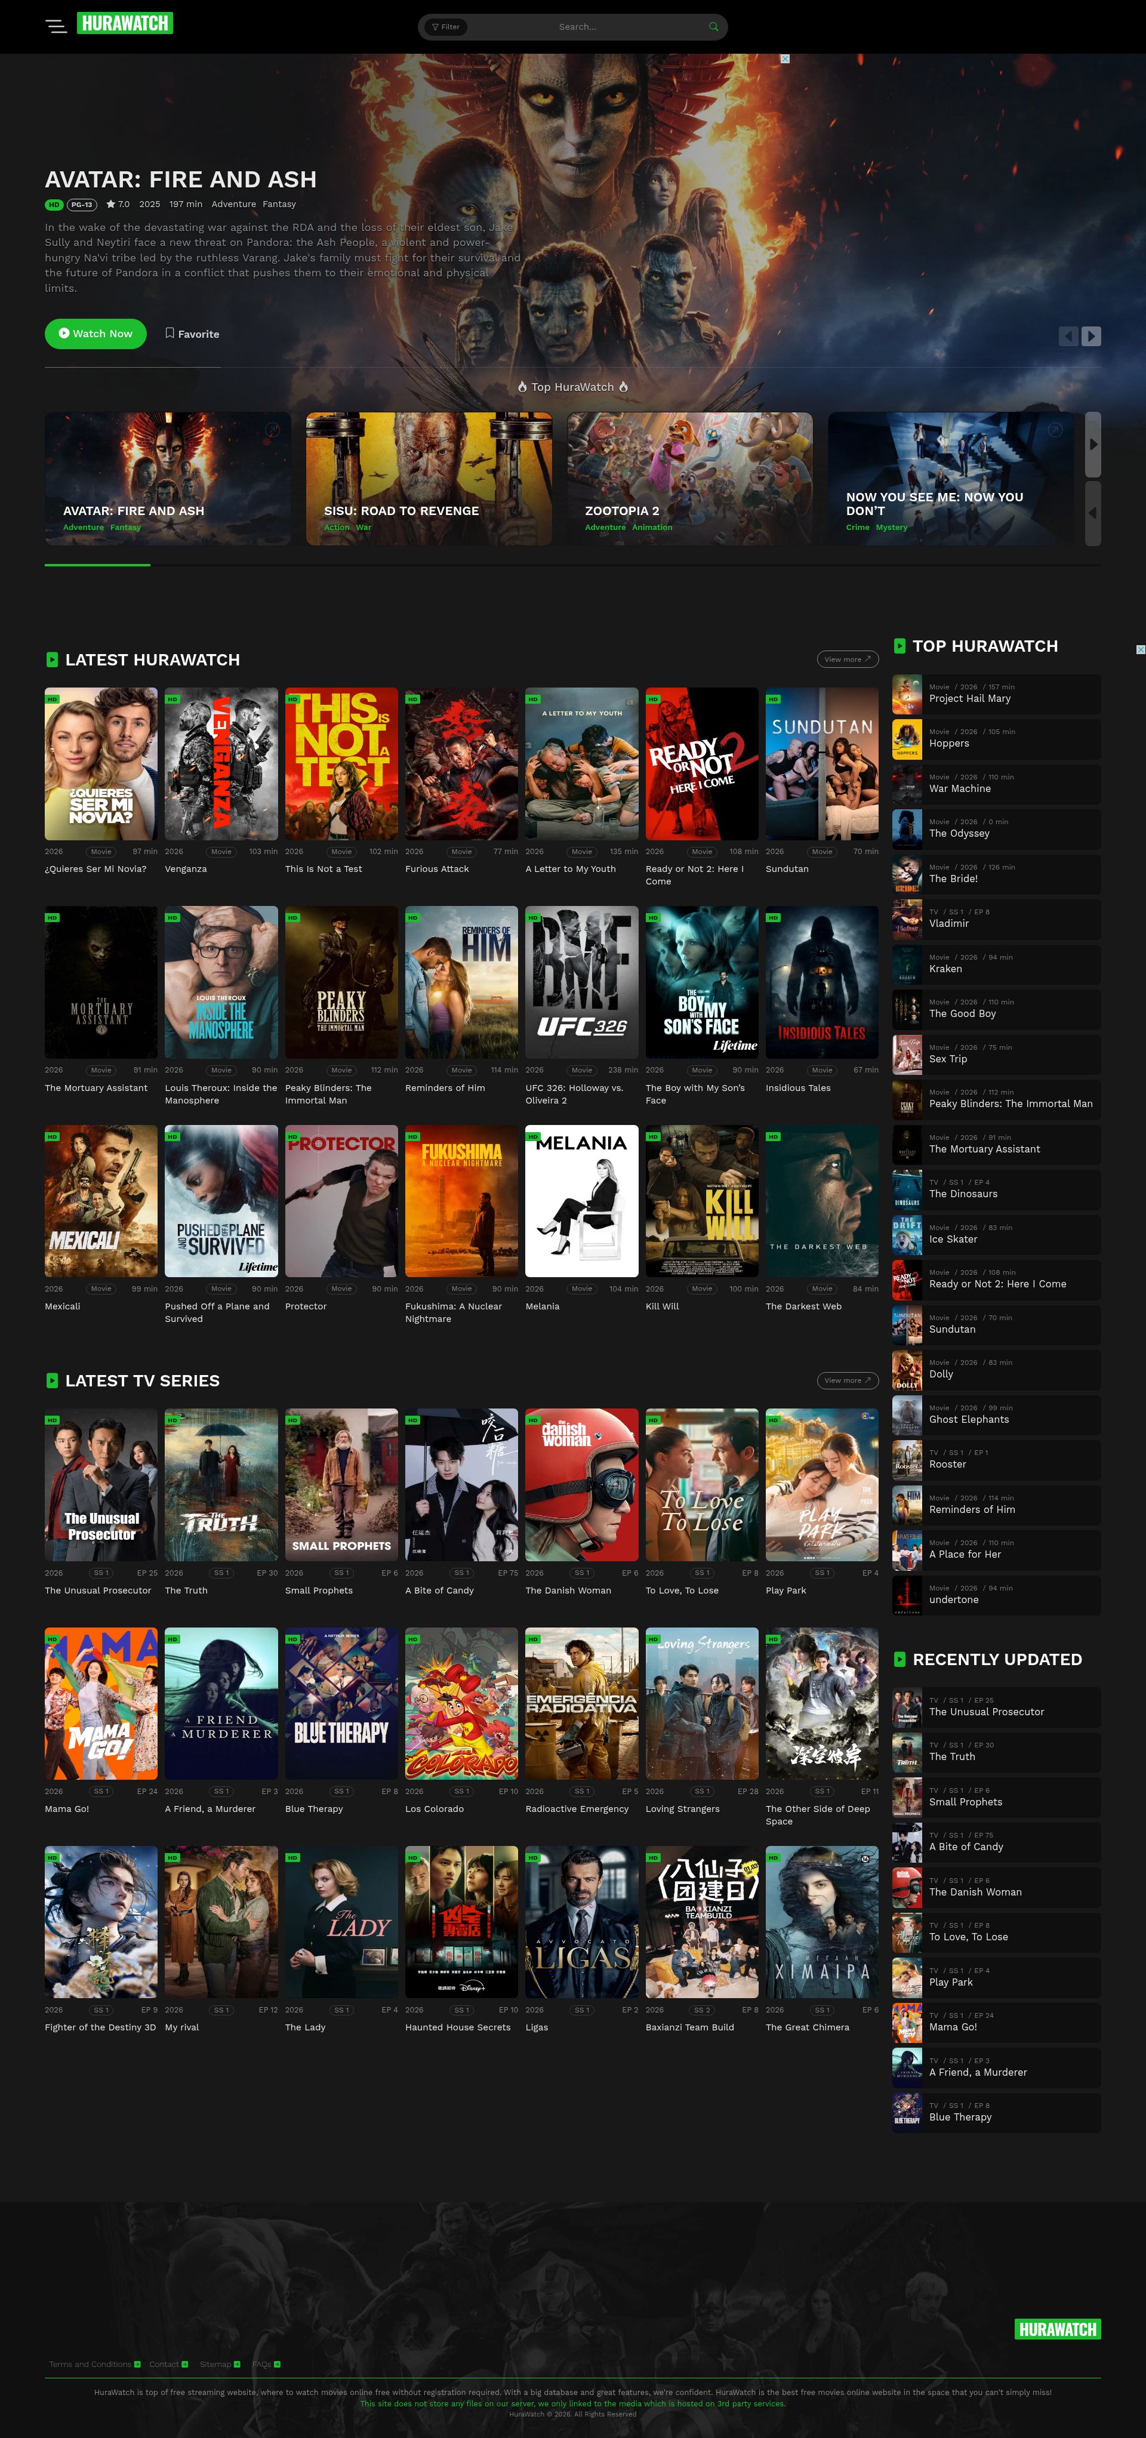
Task: Close the banner ad X icon
Action: (784, 58)
